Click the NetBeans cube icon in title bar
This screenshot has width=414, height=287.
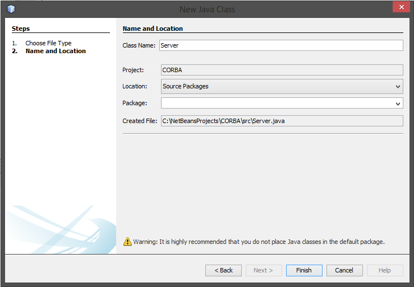pyautogui.click(x=11, y=9)
